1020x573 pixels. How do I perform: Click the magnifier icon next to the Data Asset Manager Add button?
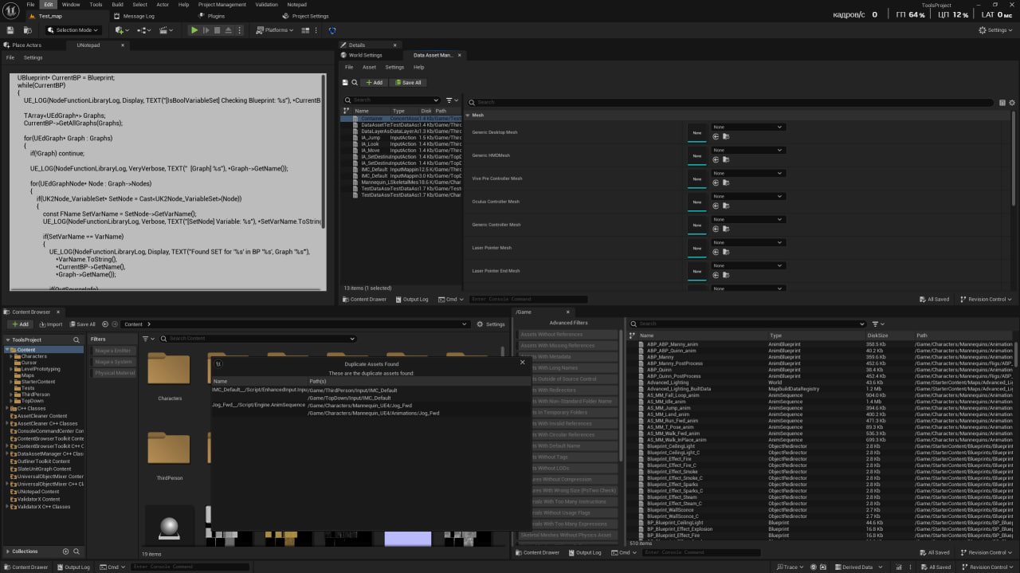coord(355,82)
